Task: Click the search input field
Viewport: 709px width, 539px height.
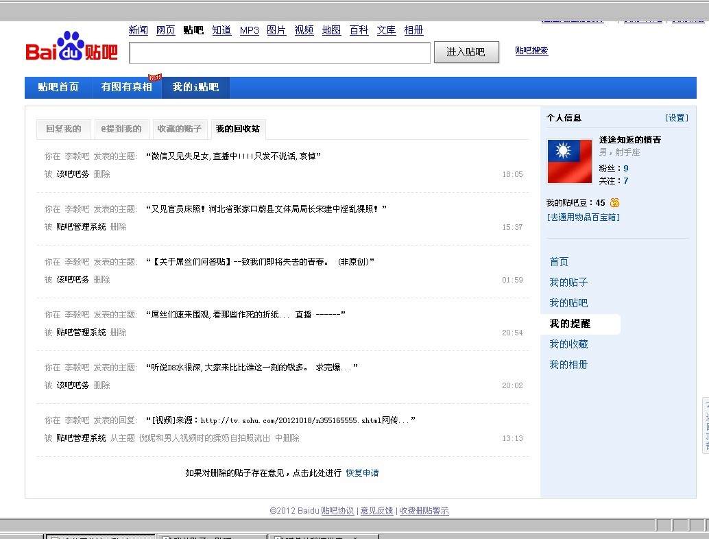Action: click(x=280, y=53)
